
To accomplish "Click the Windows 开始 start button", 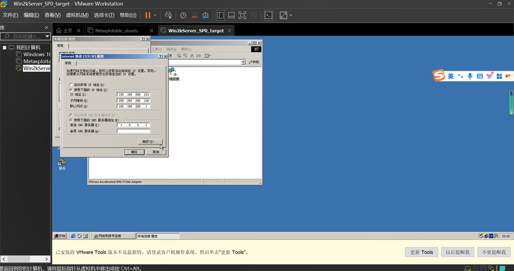I will point(60,236).
